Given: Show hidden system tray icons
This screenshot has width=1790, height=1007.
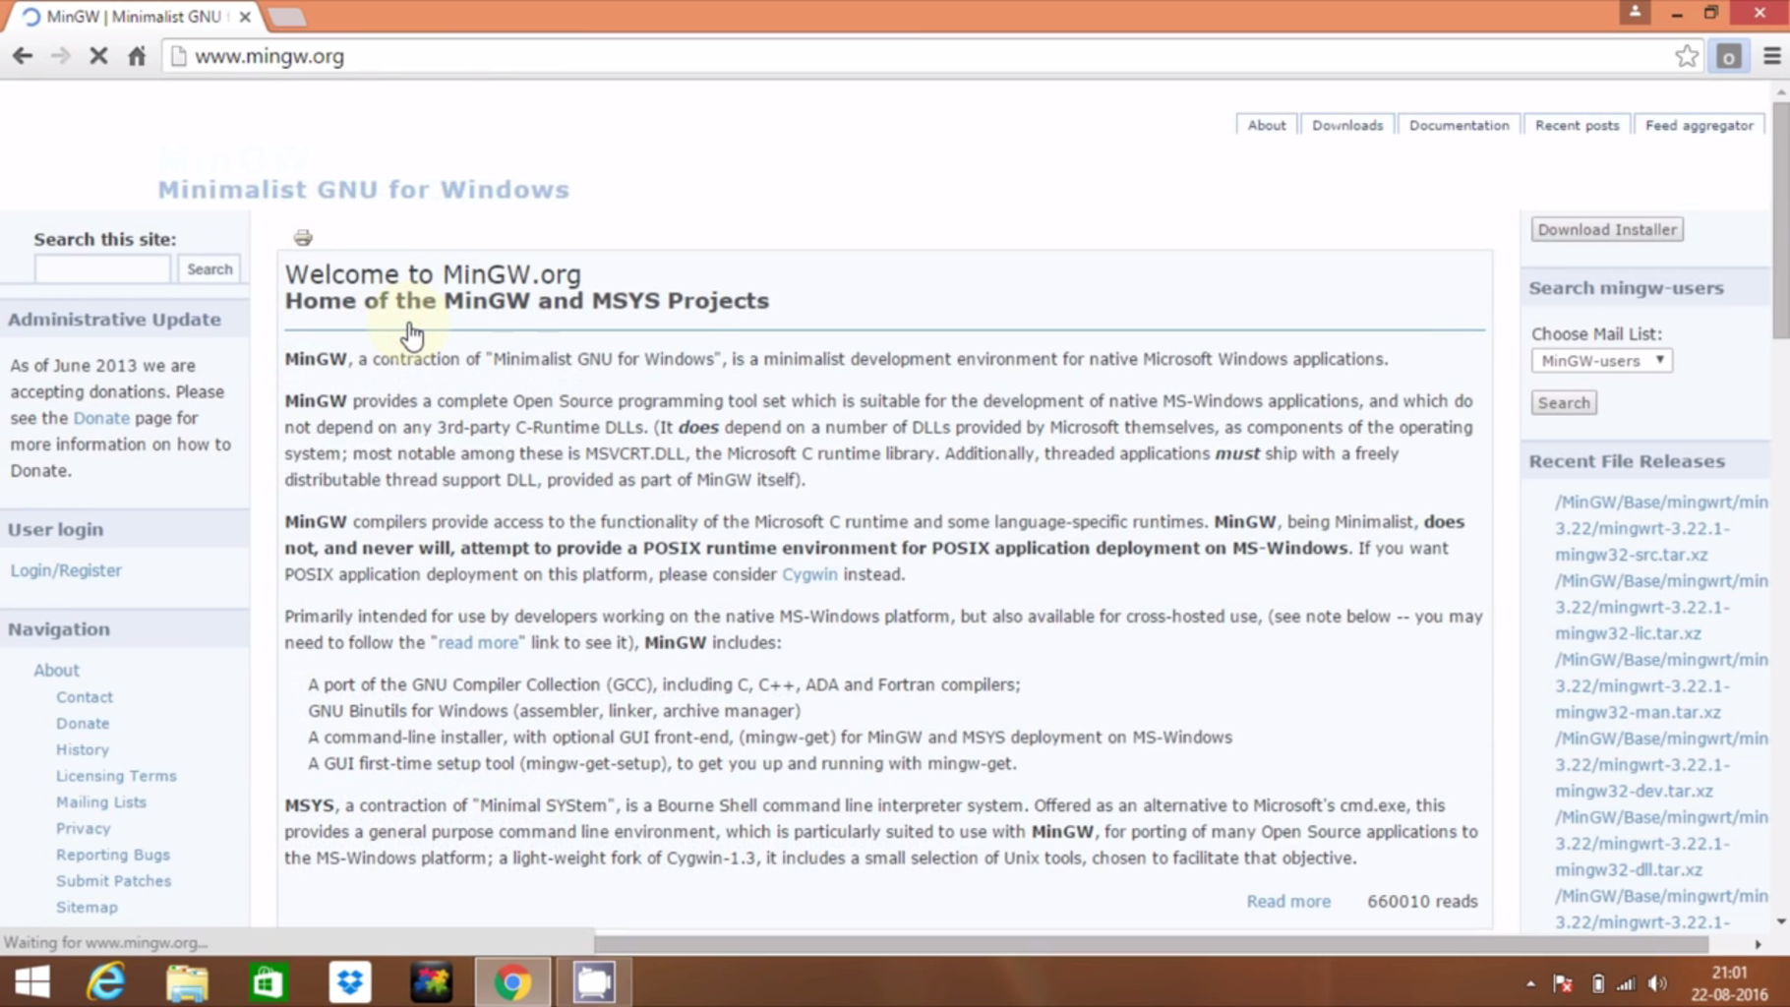Looking at the screenshot, I should (1530, 983).
